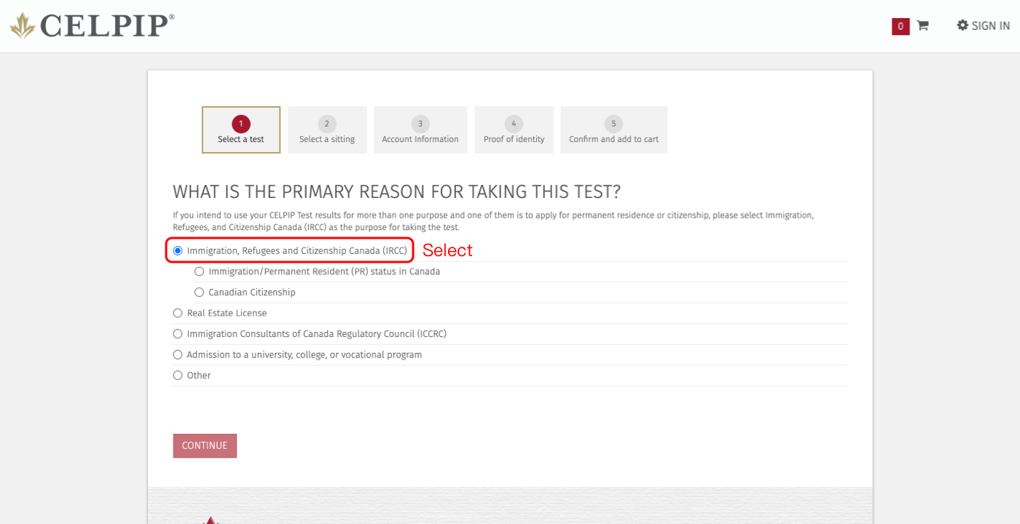The height and width of the screenshot is (524, 1020).
Task: Select the Other radio button
Action: tap(178, 376)
